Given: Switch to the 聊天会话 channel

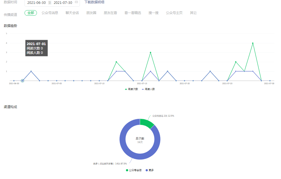Looking at the screenshot, I should pyautogui.click(x=72, y=13).
